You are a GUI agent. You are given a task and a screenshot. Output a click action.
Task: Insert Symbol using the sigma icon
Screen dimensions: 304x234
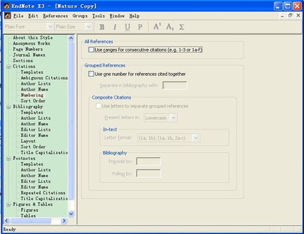pos(182,27)
